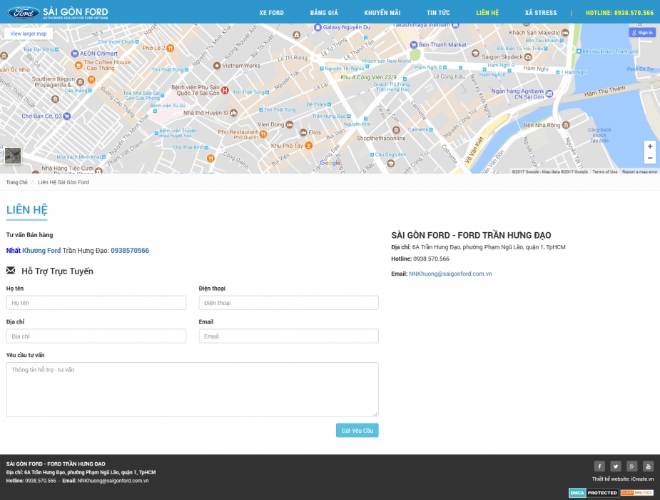
Task: Click Liên Hệ Sài Gòn Ford breadcrumb
Action: 64,182
